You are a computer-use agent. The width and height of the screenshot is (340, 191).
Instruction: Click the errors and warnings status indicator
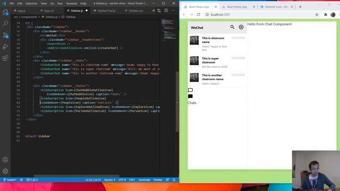[x=32, y=180]
